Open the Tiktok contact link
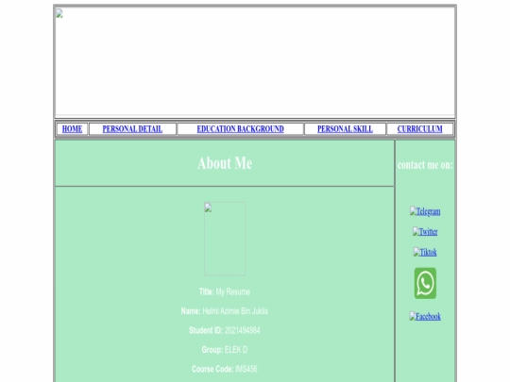This screenshot has height=382, width=510. point(425,252)
